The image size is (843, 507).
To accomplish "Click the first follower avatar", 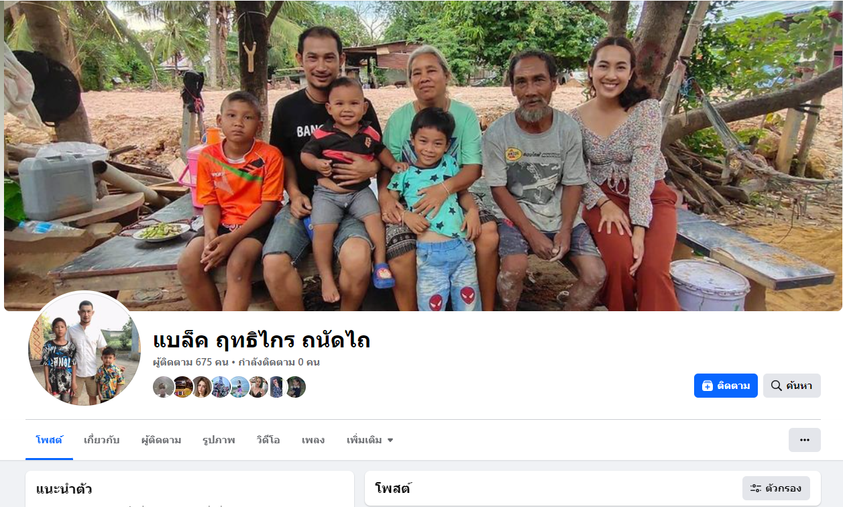I will pyautogui.click(x=164, y=387).
